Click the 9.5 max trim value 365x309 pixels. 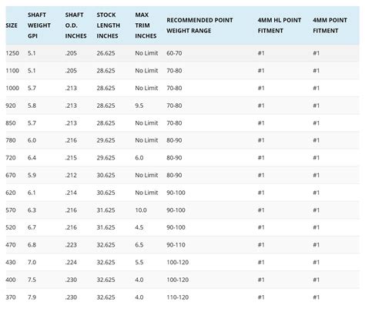tap(139, 106)
